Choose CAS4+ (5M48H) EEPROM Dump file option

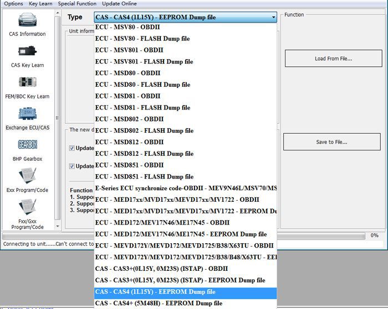(x=159, y=303)
